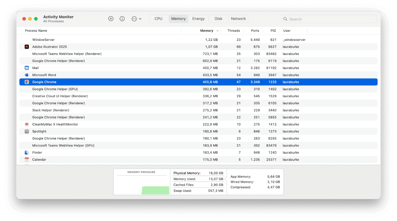The height and width of the screenshot is (221, 397).
Task: Switch to the CPU tab
Action: [x=159, y=18]
